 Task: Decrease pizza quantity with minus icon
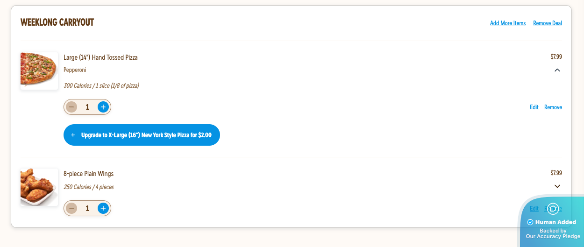pos(71,107)
